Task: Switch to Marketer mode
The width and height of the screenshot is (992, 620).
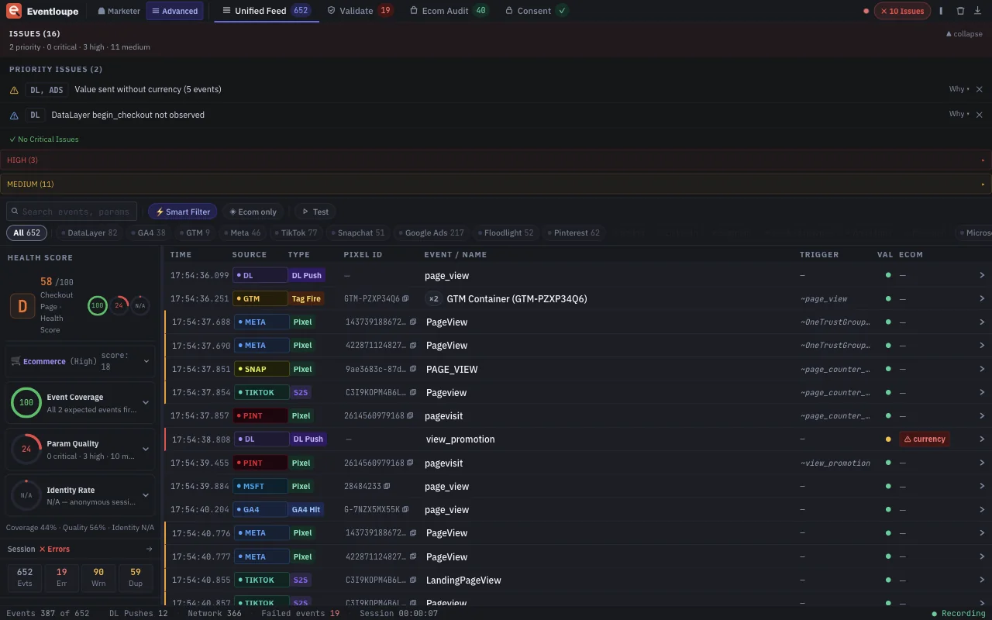Action: click(119, 11)
